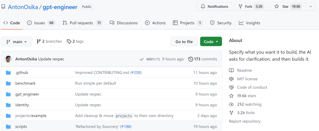
Task: Click the repository book icon beside AntonOsika
Action: (3, 7)
